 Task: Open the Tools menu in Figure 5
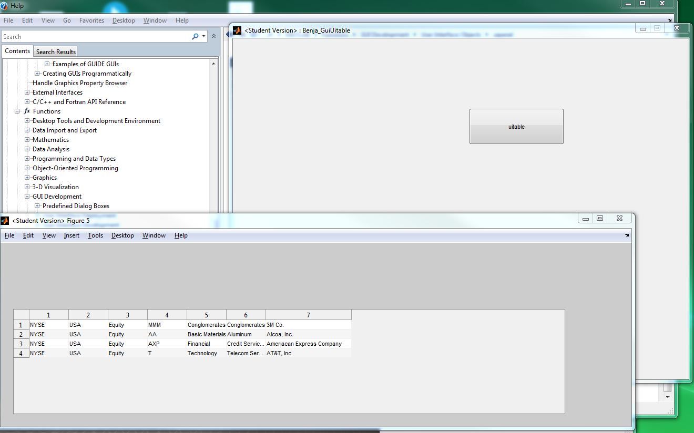[x=95, y=235]
